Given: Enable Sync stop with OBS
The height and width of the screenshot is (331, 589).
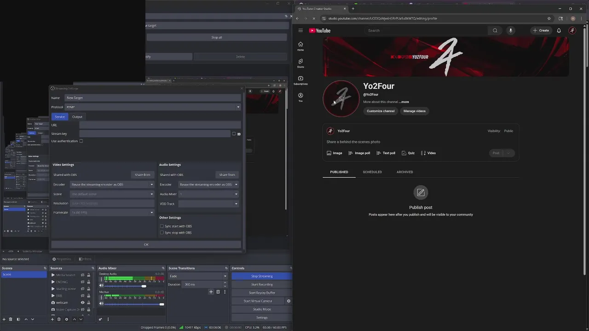Looking at the screenshot, I should point(162,233).
